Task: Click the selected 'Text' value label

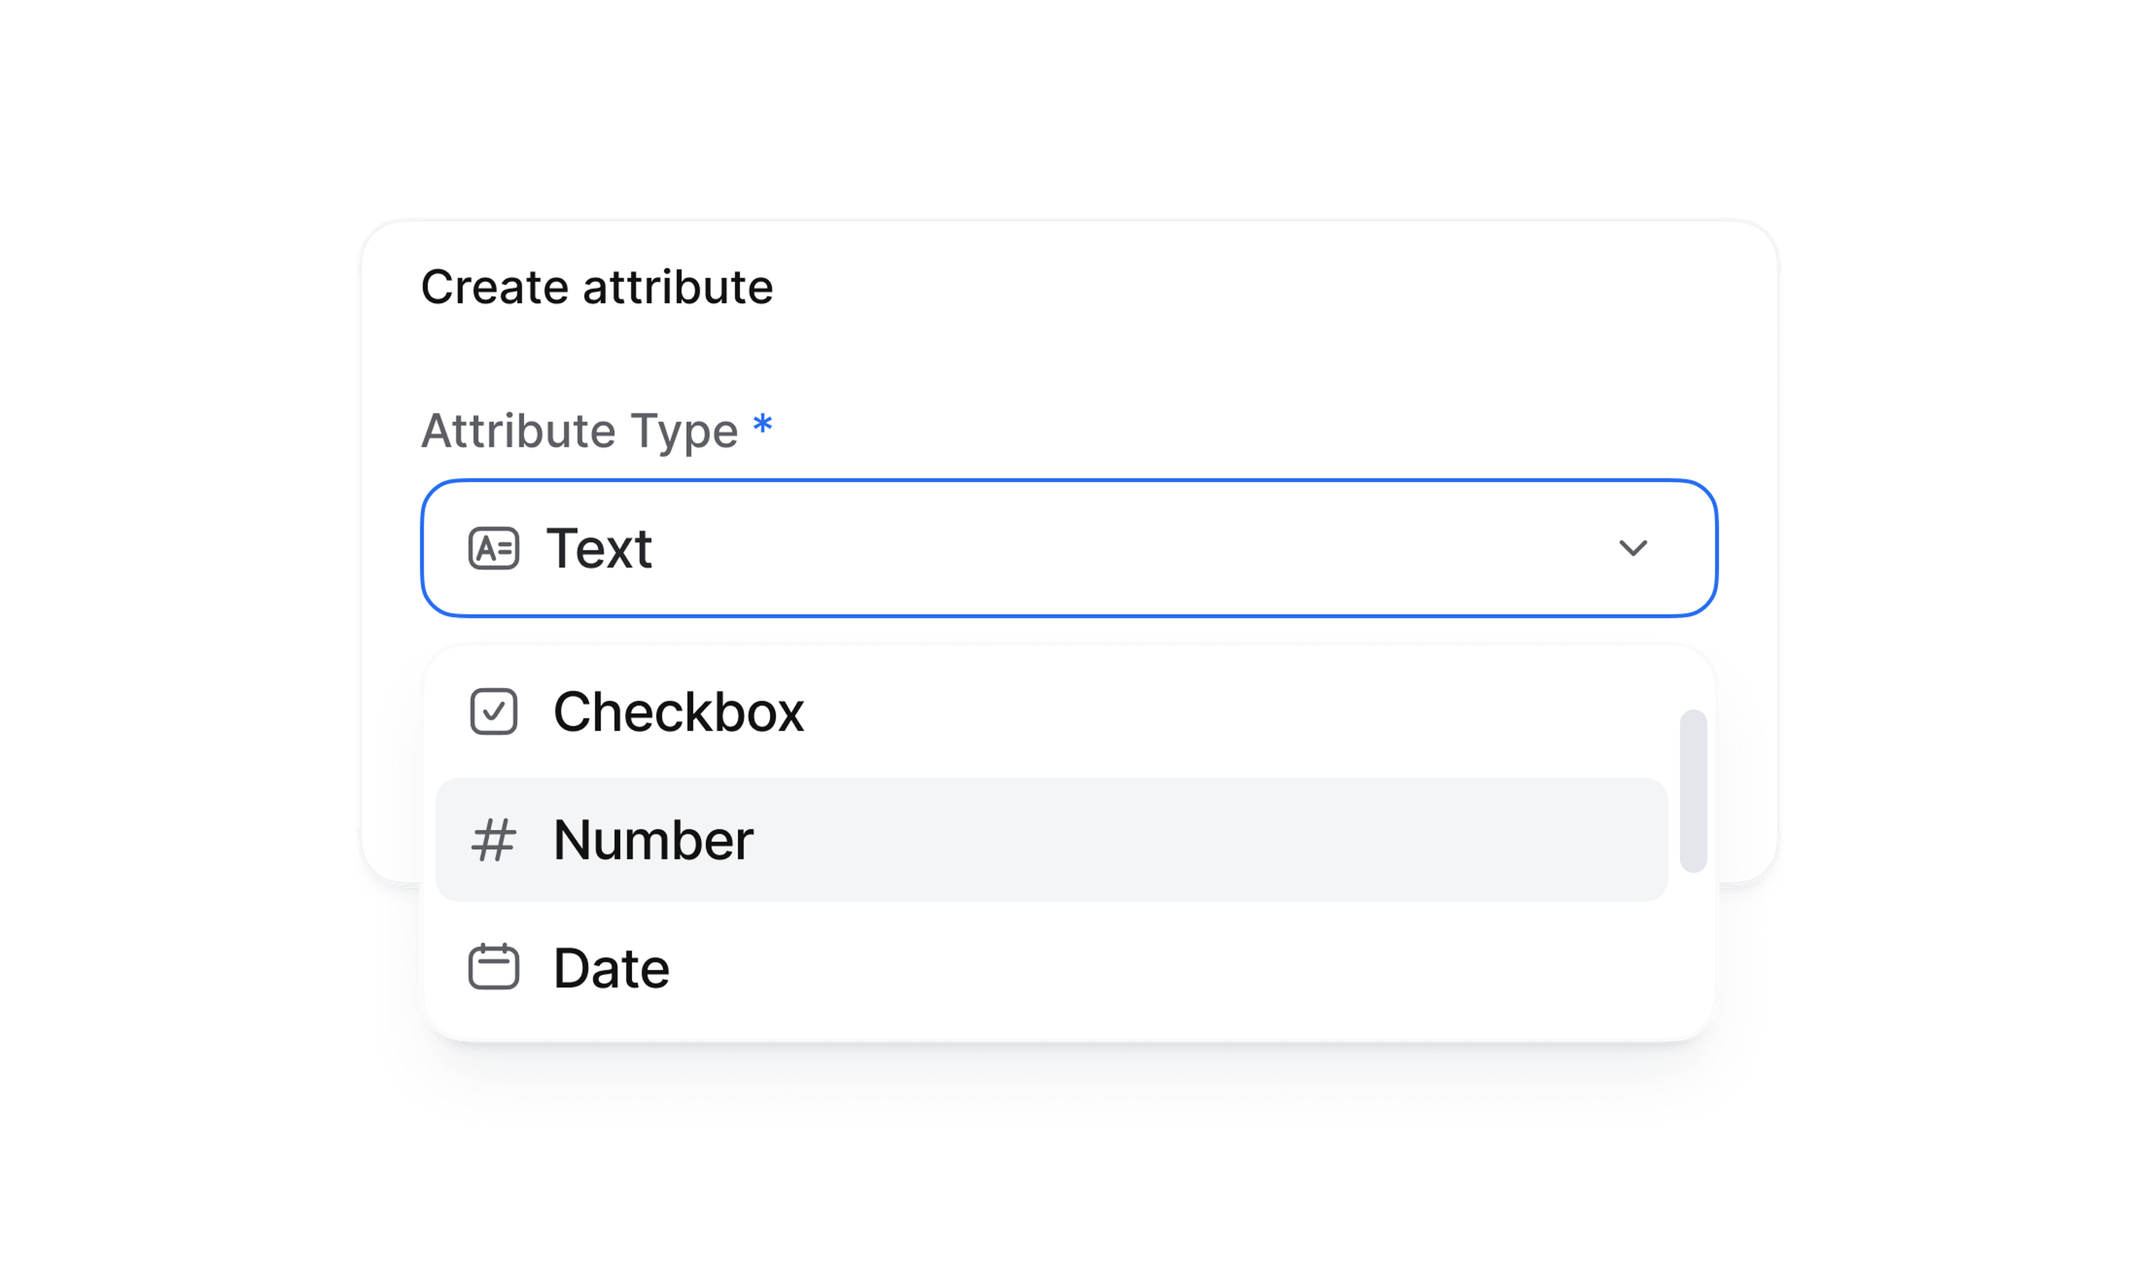Action: [599, 548]
